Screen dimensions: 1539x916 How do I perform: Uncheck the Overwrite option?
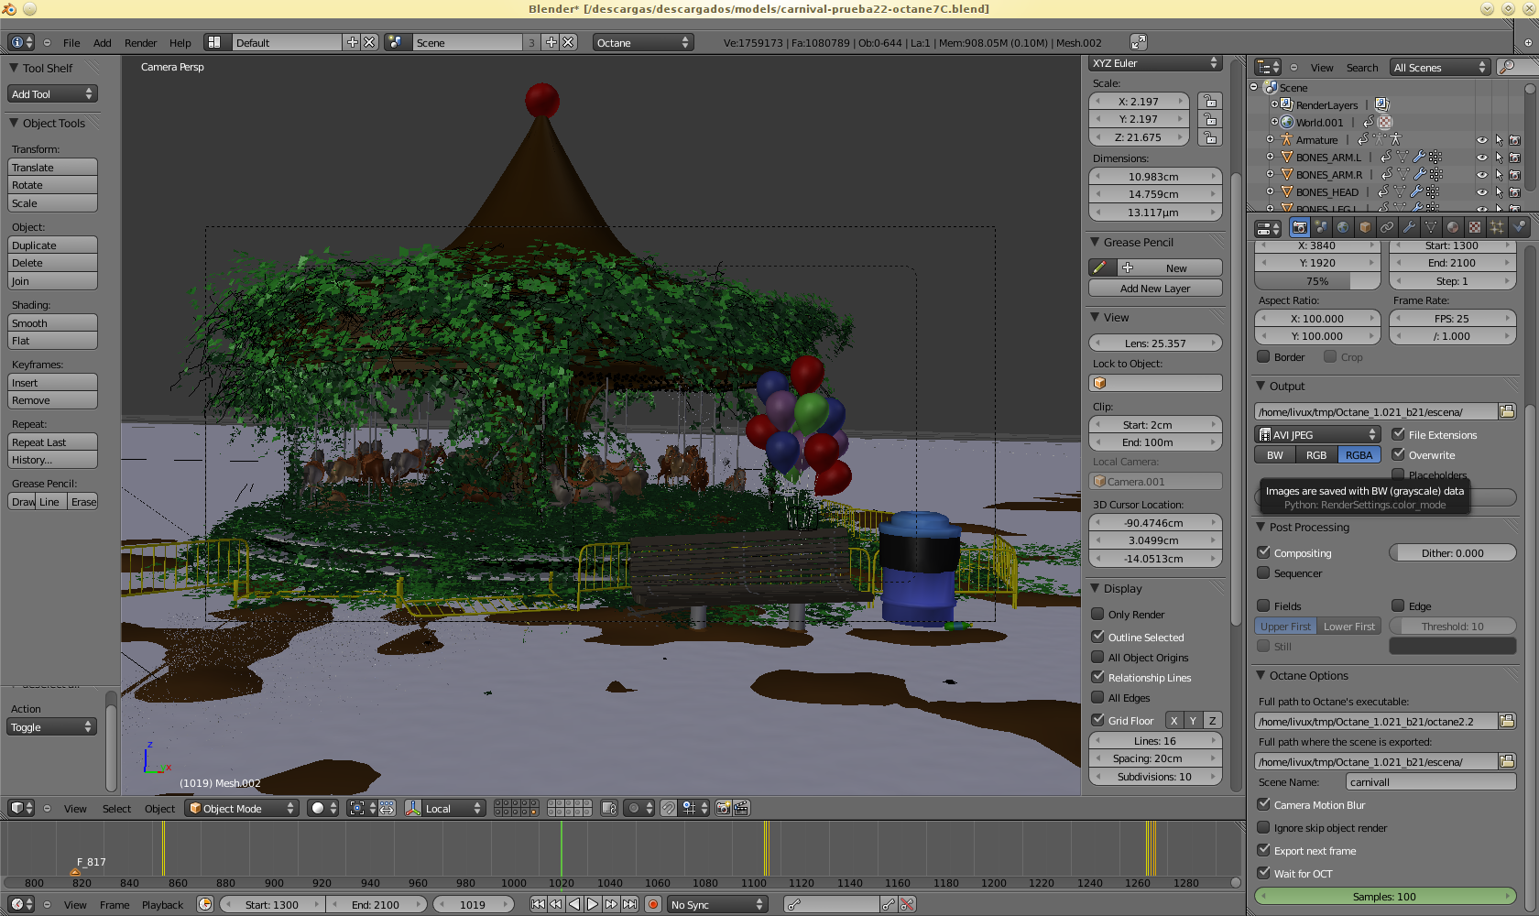coord(1398,454)
